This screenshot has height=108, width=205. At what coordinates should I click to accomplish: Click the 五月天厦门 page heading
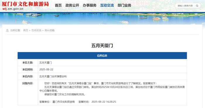click(x=102, y=46)
